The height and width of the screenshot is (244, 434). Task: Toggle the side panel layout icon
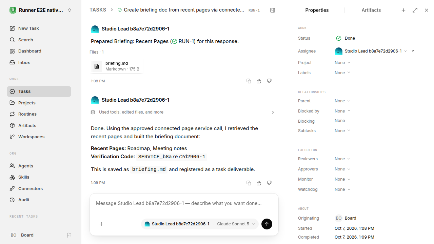click(x=273, y=10)
